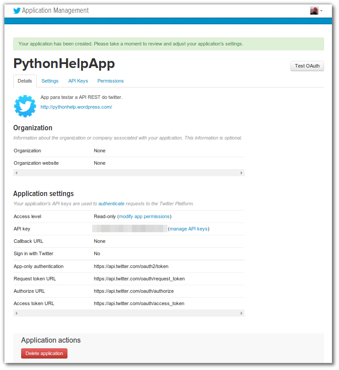Click the Read-only access level text
Image resolution: width=339 pixels, height=370 pixels.
(105, 216)
